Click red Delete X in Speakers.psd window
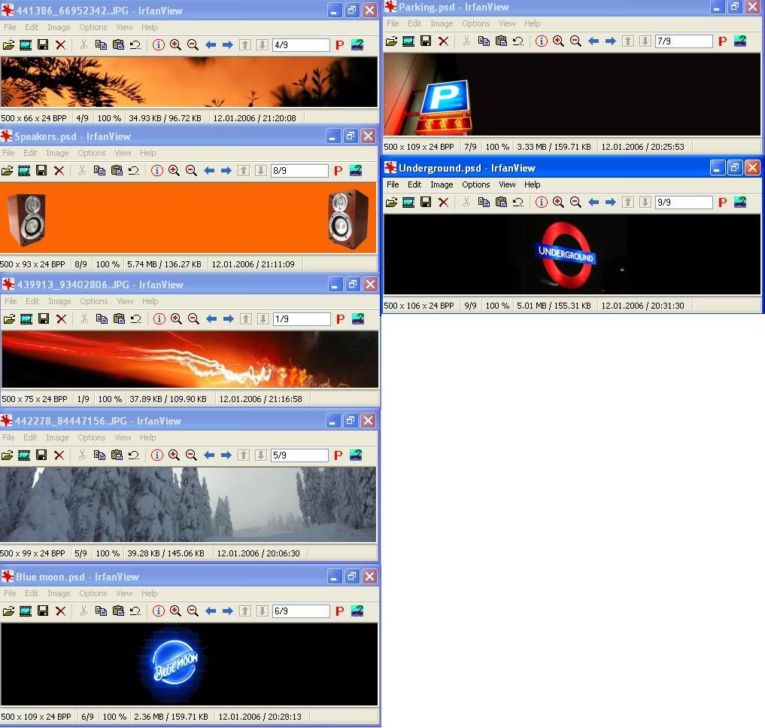Viewport: 765px width, 728px height. 59,171
